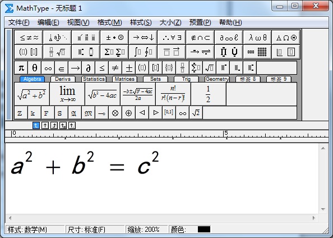Open the arrow symbols palette (→⇔↓)
Image resolution: width=333 pixels, height=238 pixels.
click(x=143, y=38)
